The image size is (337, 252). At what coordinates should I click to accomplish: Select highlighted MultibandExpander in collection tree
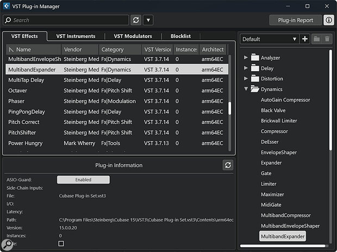click(283, 236)
